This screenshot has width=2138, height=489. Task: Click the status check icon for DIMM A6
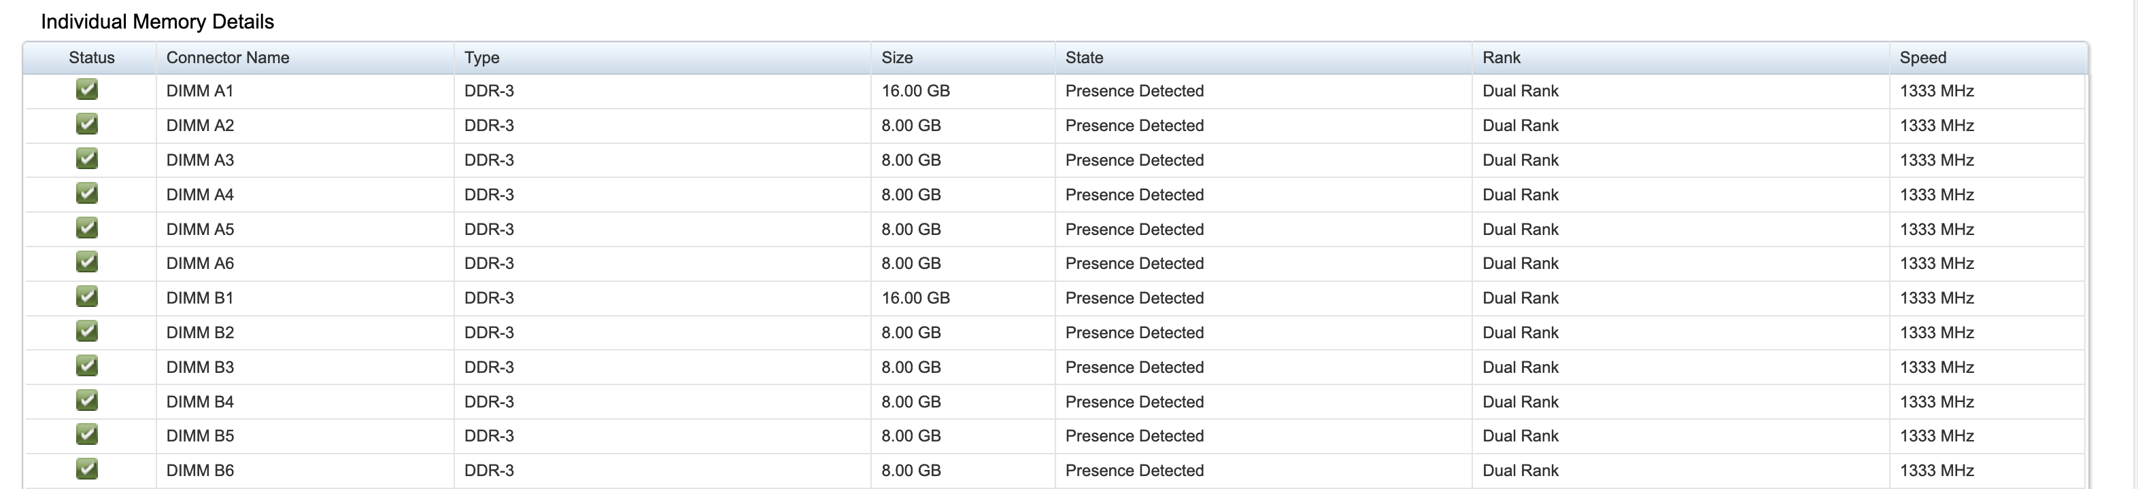coord(87,262)
